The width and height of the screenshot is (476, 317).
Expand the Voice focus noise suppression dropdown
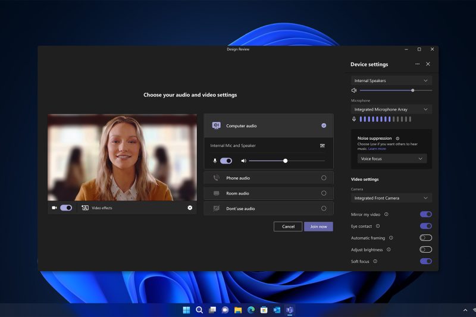(x=392, y=159)
